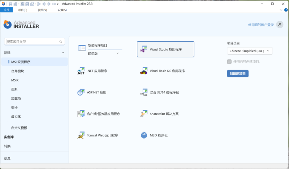Click the 混合 32/64 位程序包 icon
289x169 pixels.
pos(144,92)
